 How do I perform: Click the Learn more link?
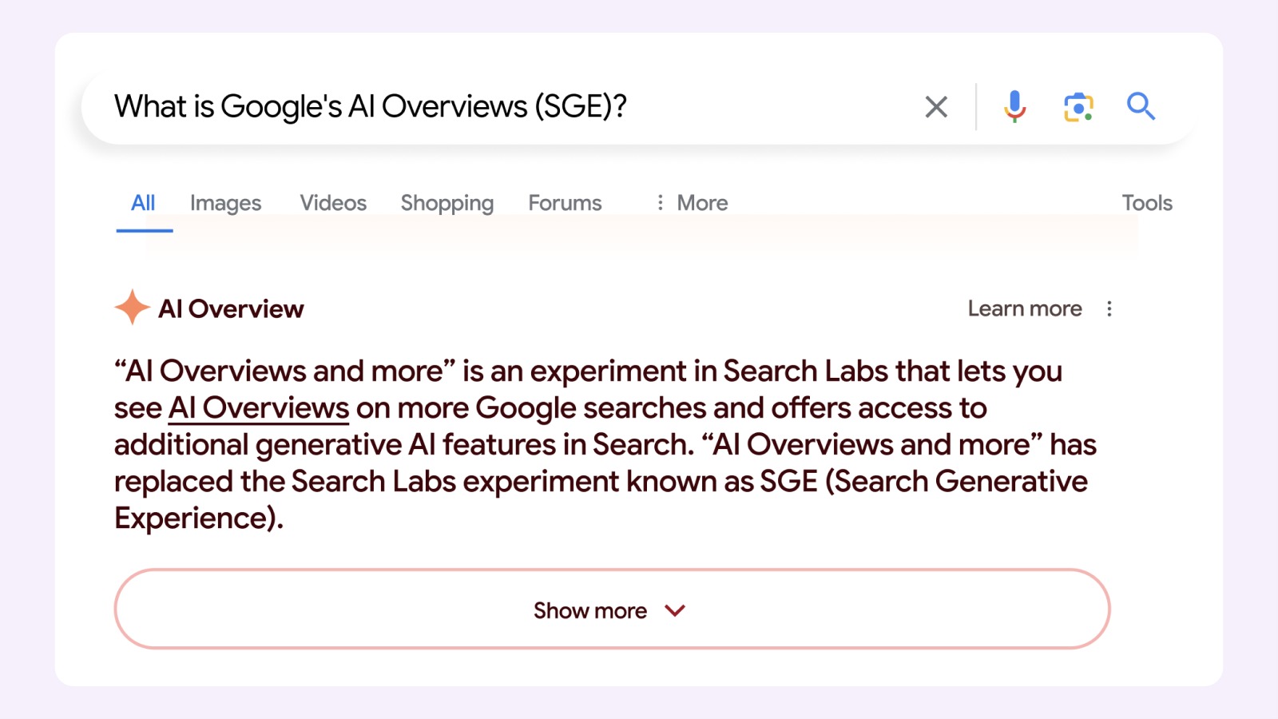point(1025,308)
